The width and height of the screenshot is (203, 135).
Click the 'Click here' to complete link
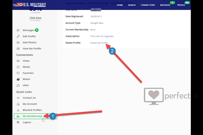click(35, 18)
